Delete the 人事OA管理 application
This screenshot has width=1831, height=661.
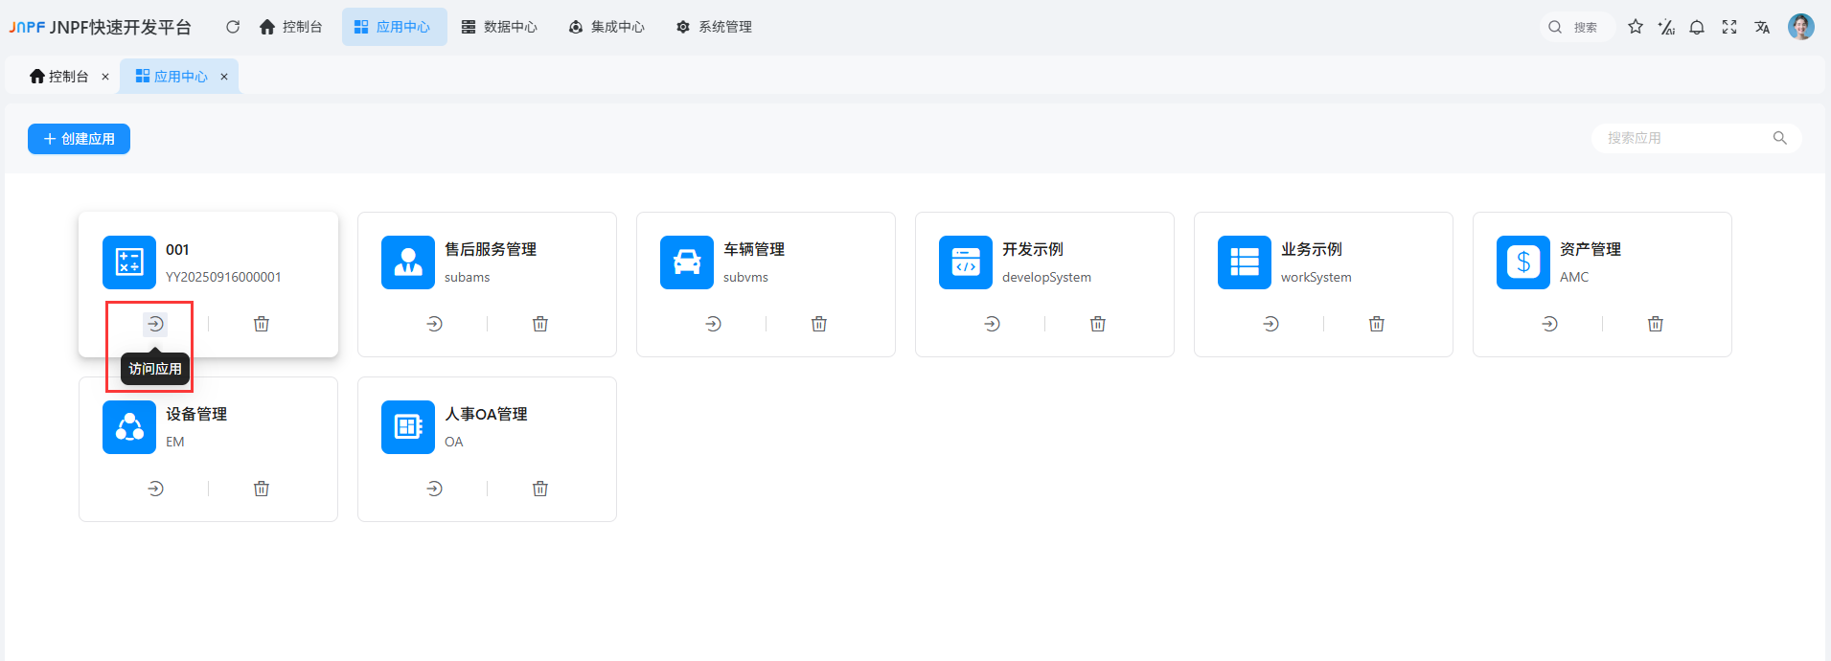point(540,490)
